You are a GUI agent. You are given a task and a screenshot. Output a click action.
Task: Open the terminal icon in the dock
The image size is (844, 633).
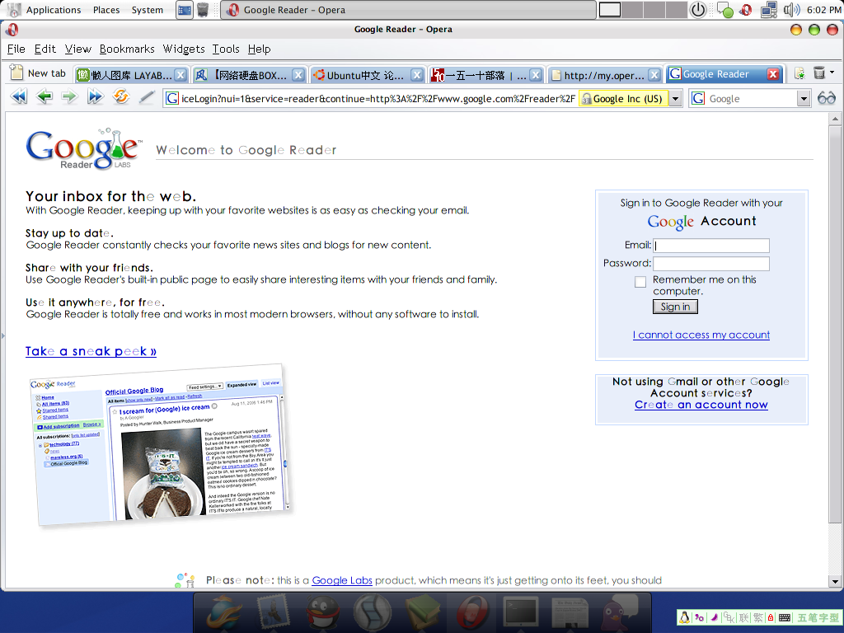[x=521, y=612]
